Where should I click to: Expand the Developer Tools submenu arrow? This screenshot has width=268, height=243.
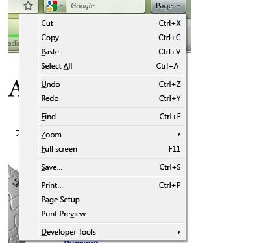tap(178, 232)
